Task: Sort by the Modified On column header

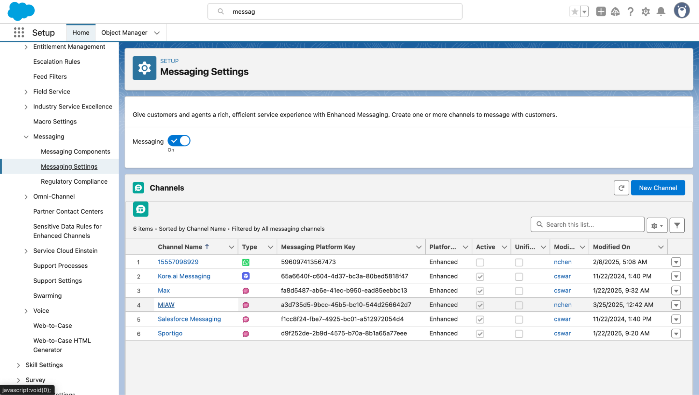Action: (611, 247)
